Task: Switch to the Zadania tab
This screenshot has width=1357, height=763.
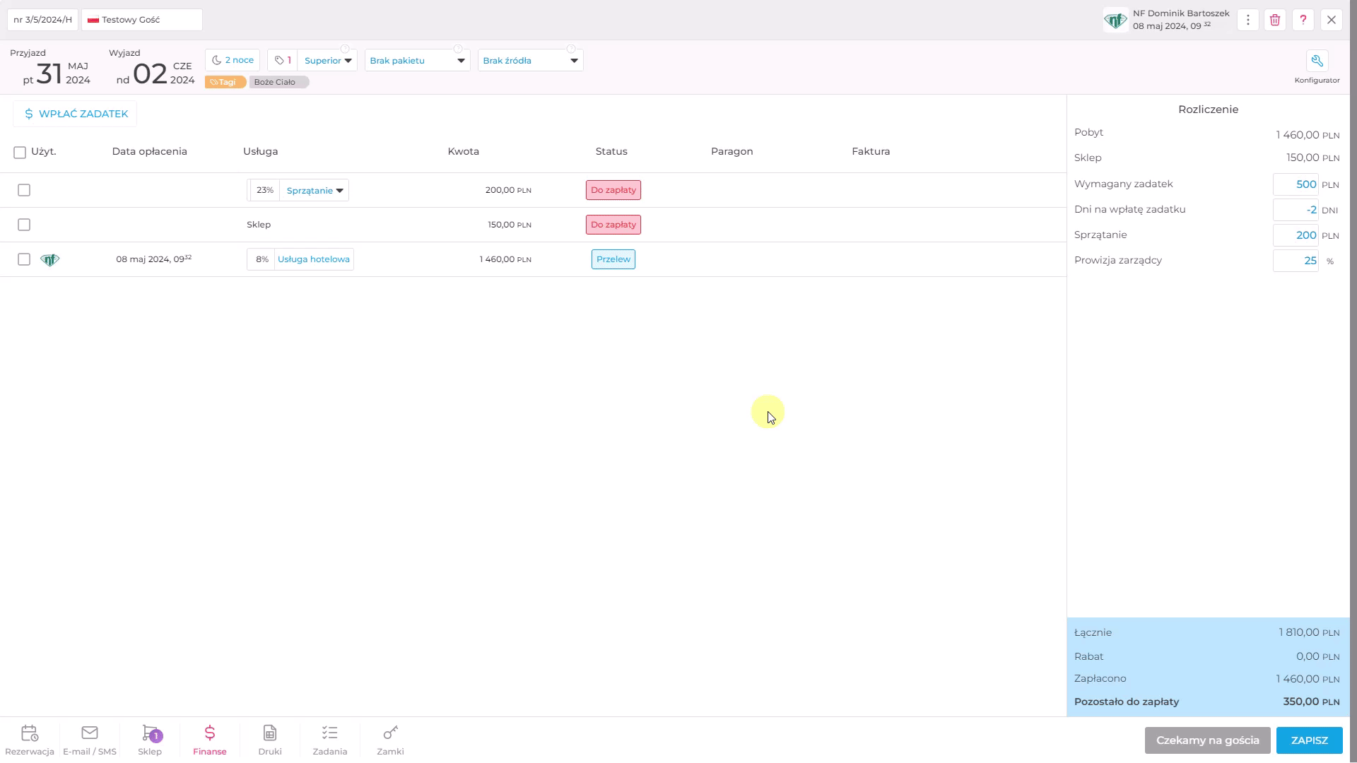Action: click(329, 740)
